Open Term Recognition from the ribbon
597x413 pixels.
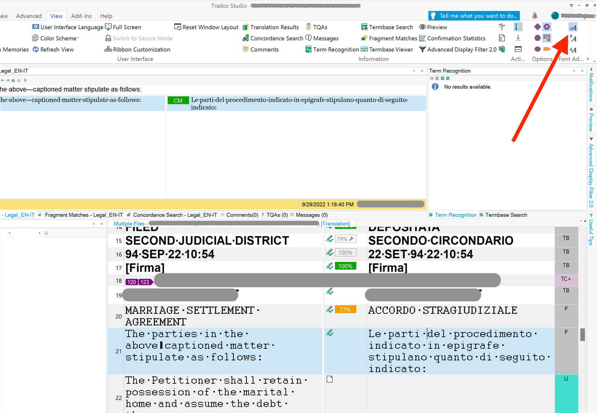[x=332, y=50]
